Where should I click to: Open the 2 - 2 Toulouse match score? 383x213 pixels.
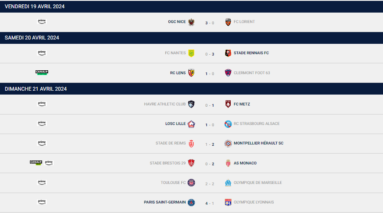(x=210, y=184)
